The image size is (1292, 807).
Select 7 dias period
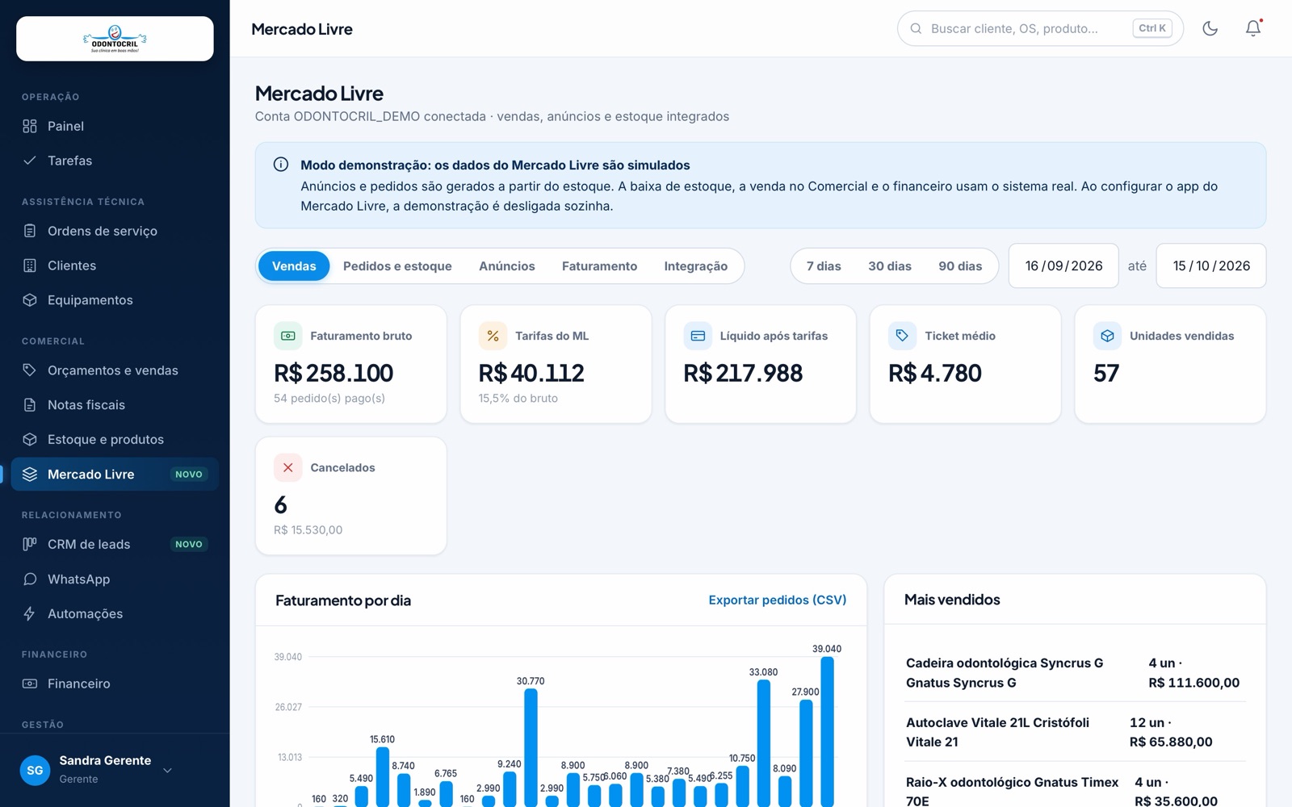824,266
